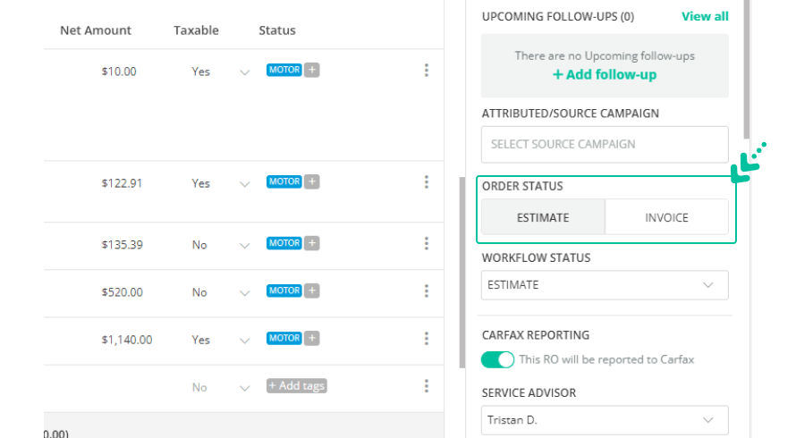Click the Add follow-up link
The height and width of the screenshot is (438, 796).
click(x=605, y=75)
